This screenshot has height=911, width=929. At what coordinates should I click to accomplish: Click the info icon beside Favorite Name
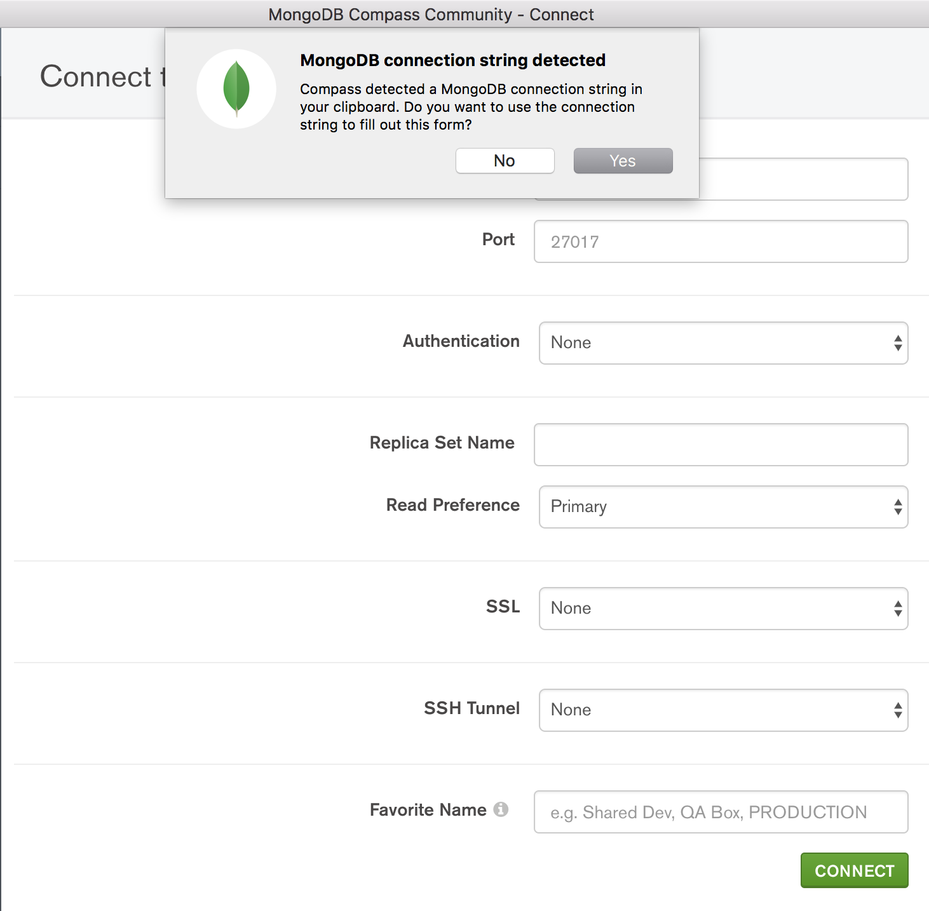pos(501,809)
